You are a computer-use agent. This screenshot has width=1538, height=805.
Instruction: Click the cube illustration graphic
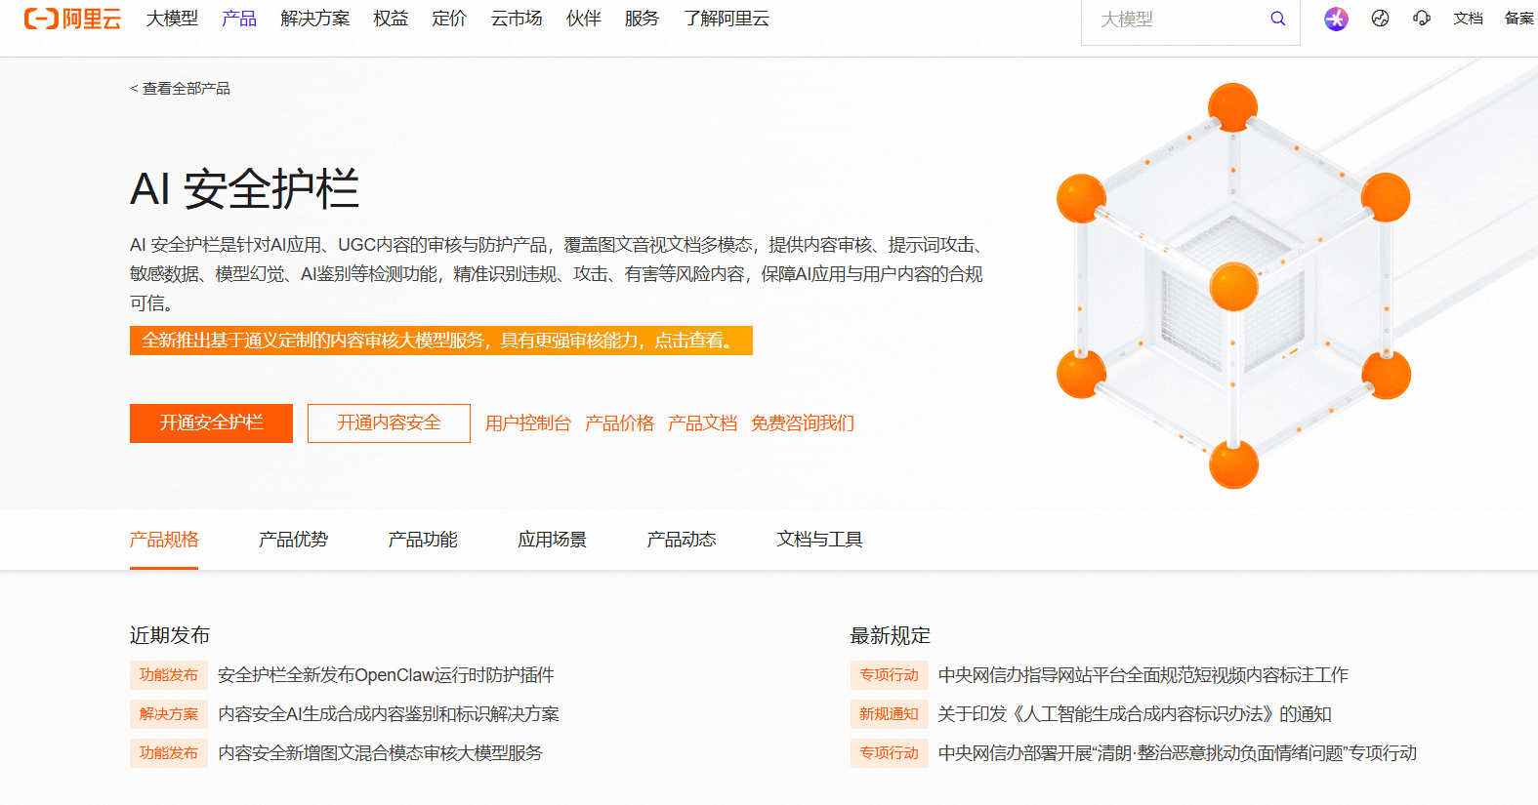tap(1233, 286)
